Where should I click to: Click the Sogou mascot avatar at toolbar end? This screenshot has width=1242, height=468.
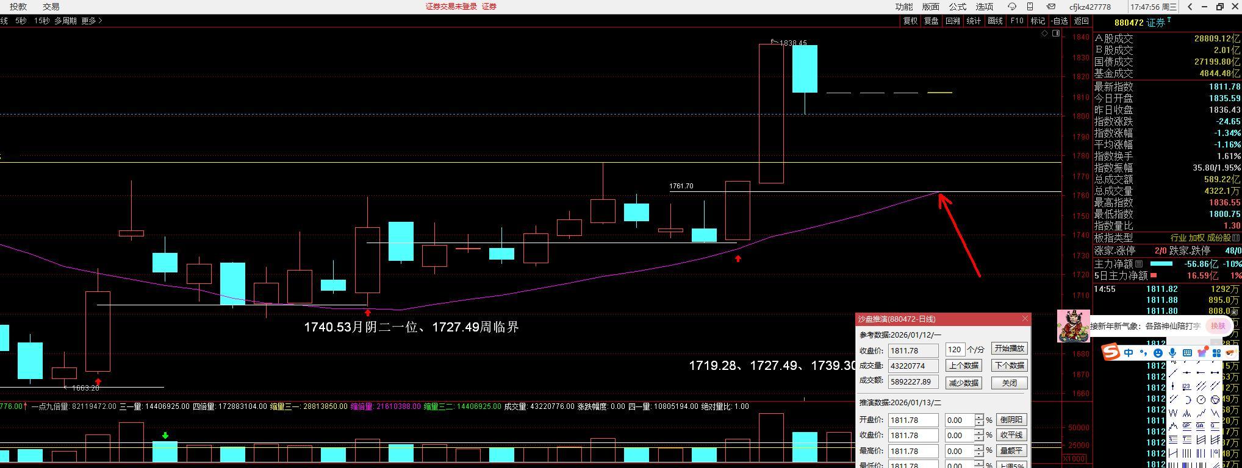click(1231, 352)
